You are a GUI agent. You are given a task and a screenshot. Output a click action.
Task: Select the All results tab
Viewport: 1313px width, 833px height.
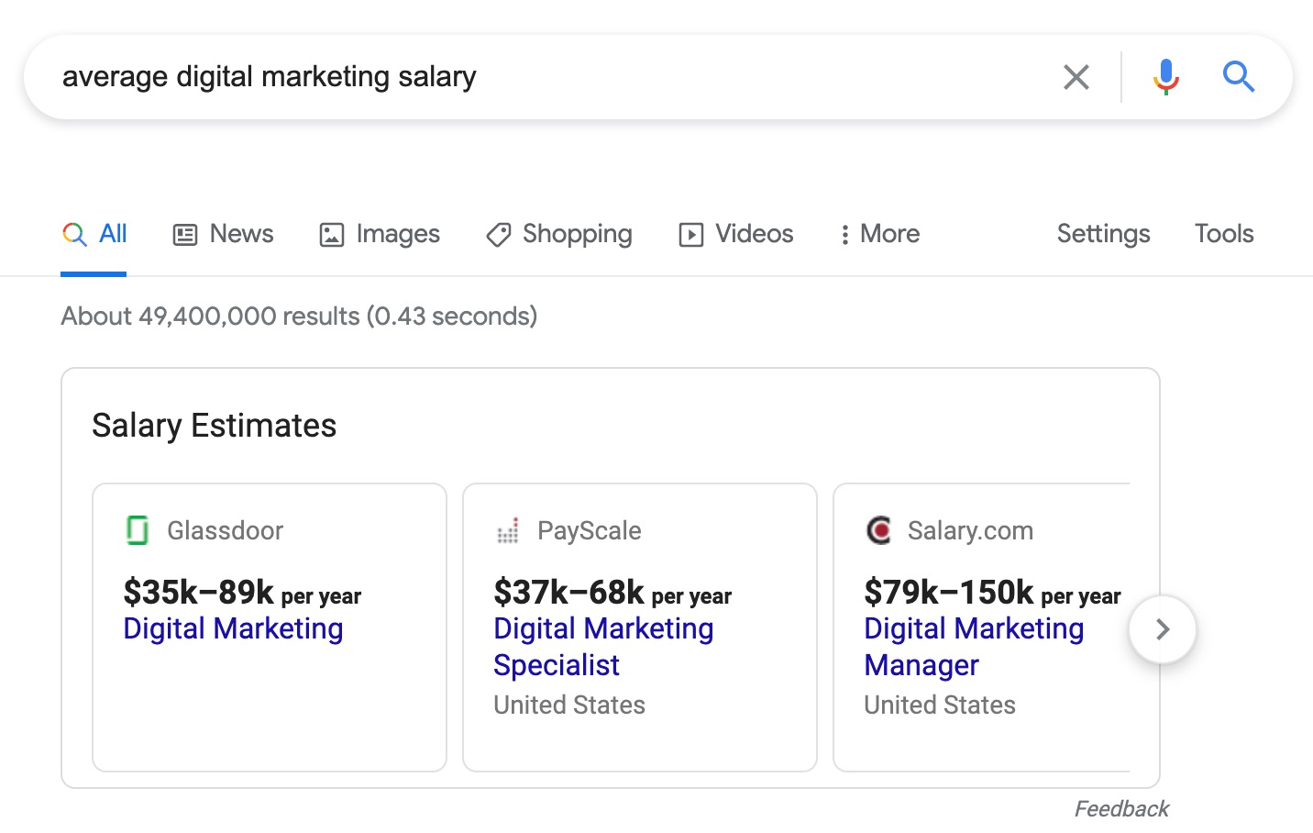point(94,234)
